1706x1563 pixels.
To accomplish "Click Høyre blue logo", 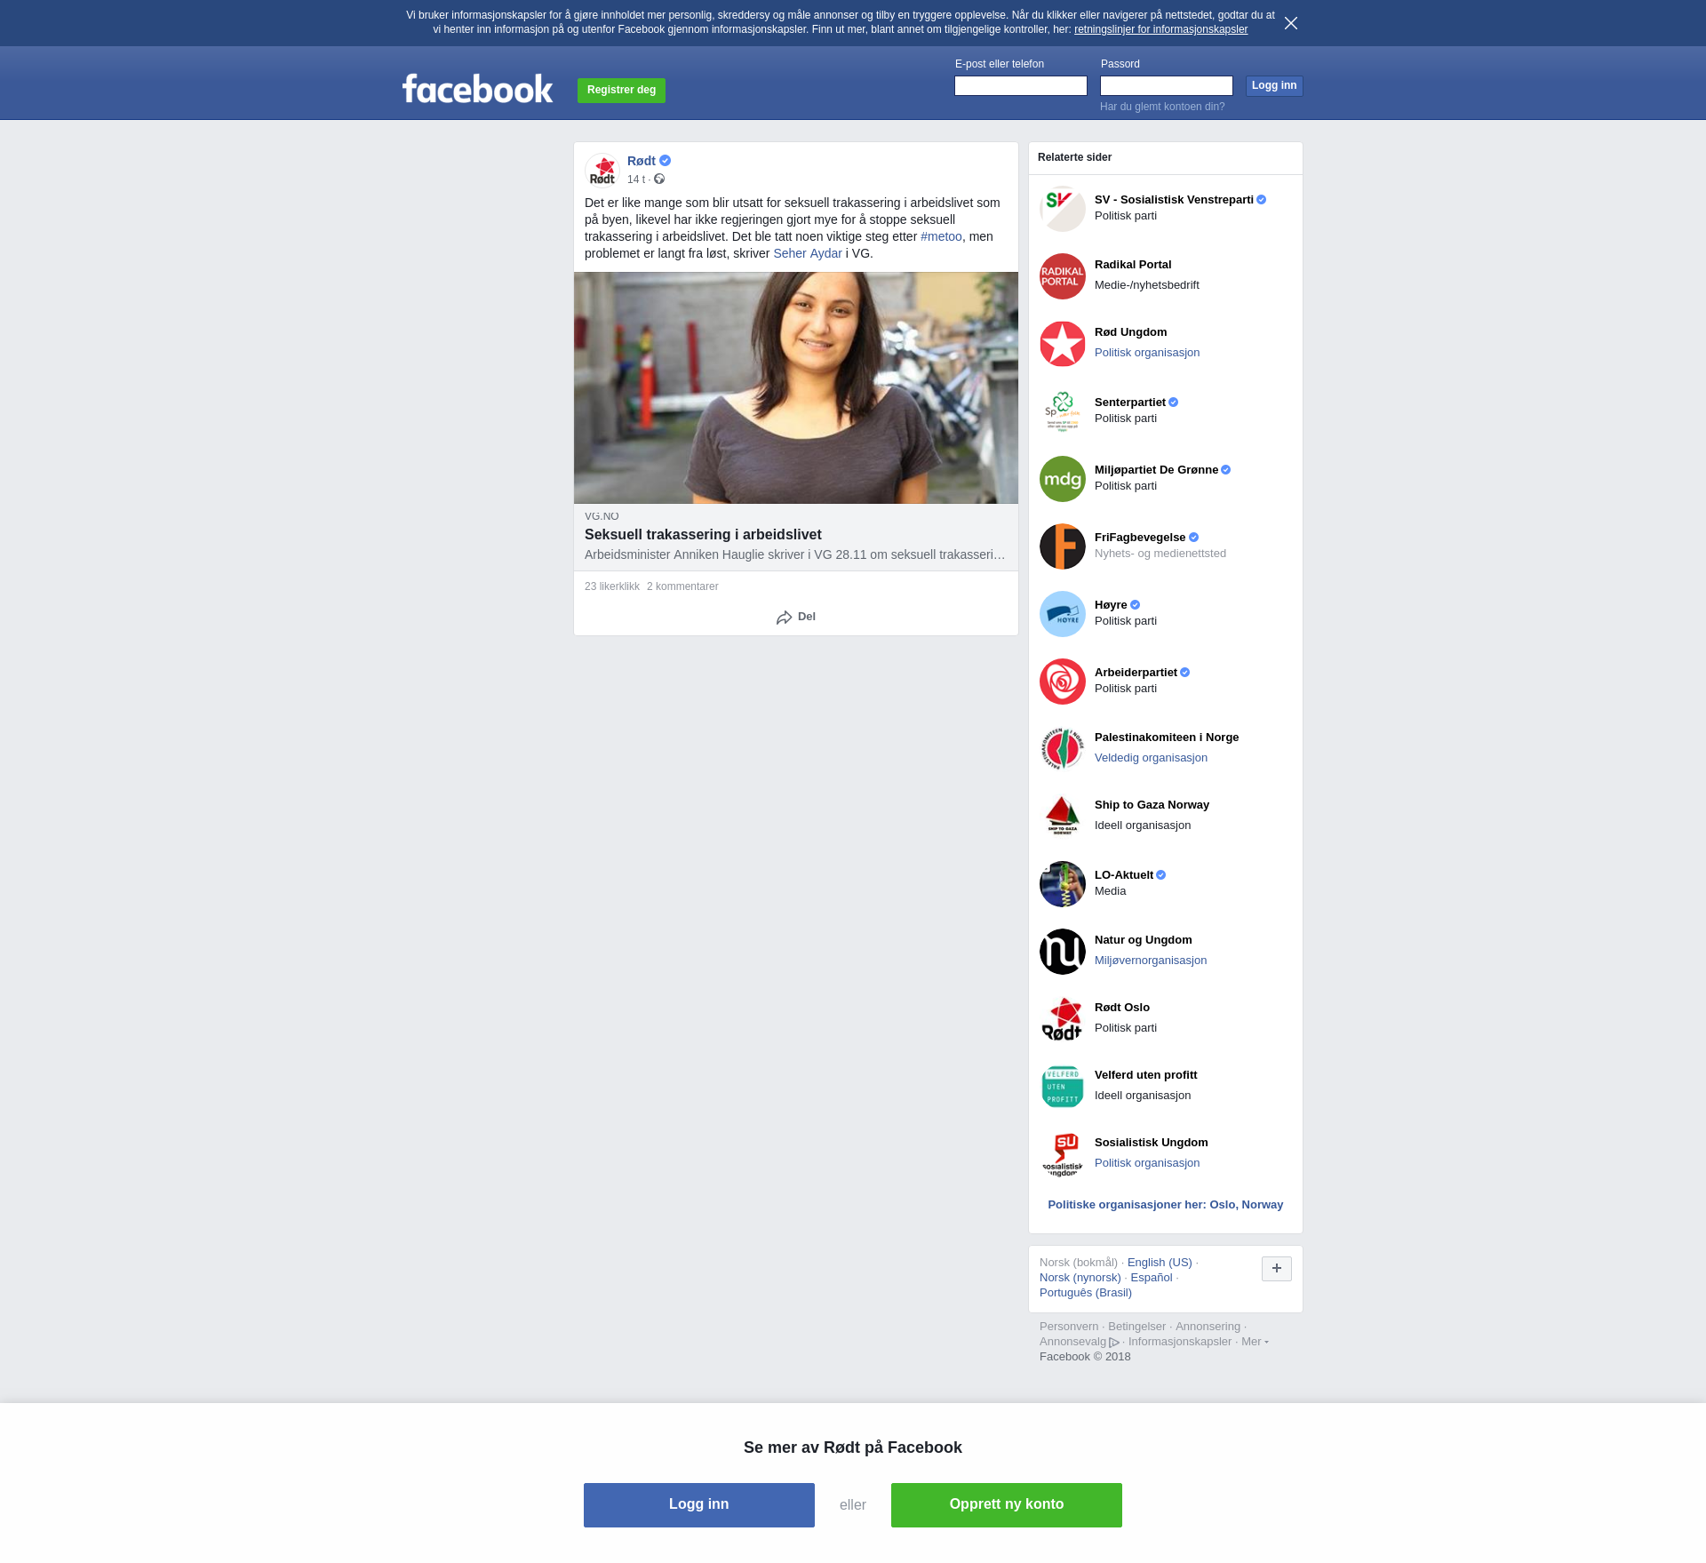I will point(1063,614).
